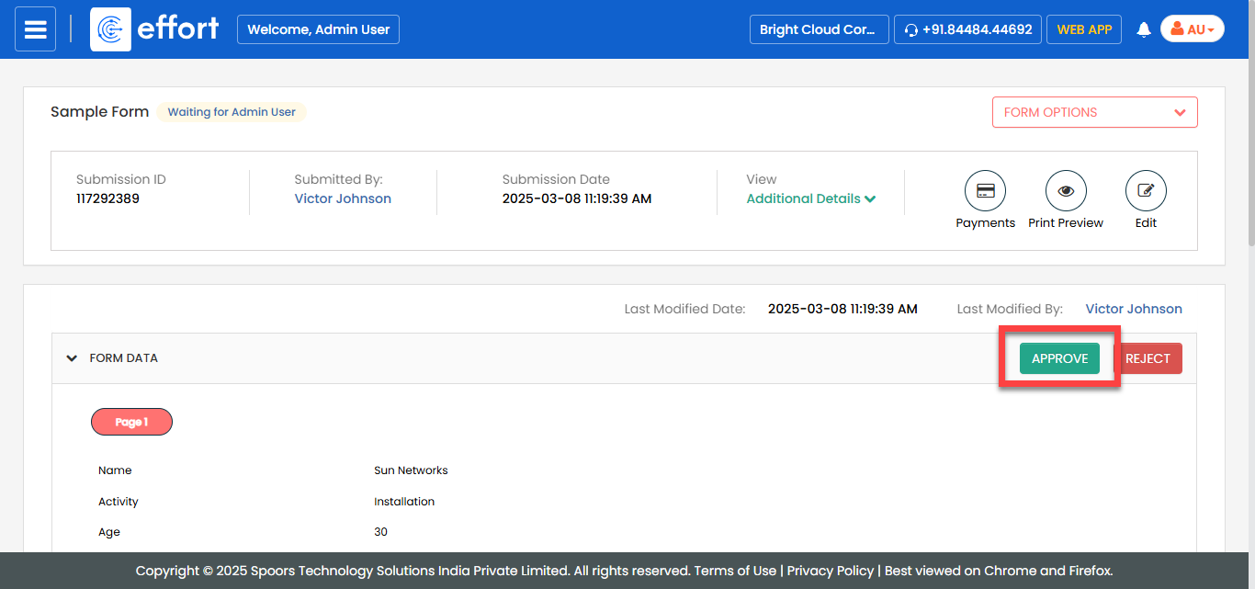Expand the Additional Details view

[810, 198]
